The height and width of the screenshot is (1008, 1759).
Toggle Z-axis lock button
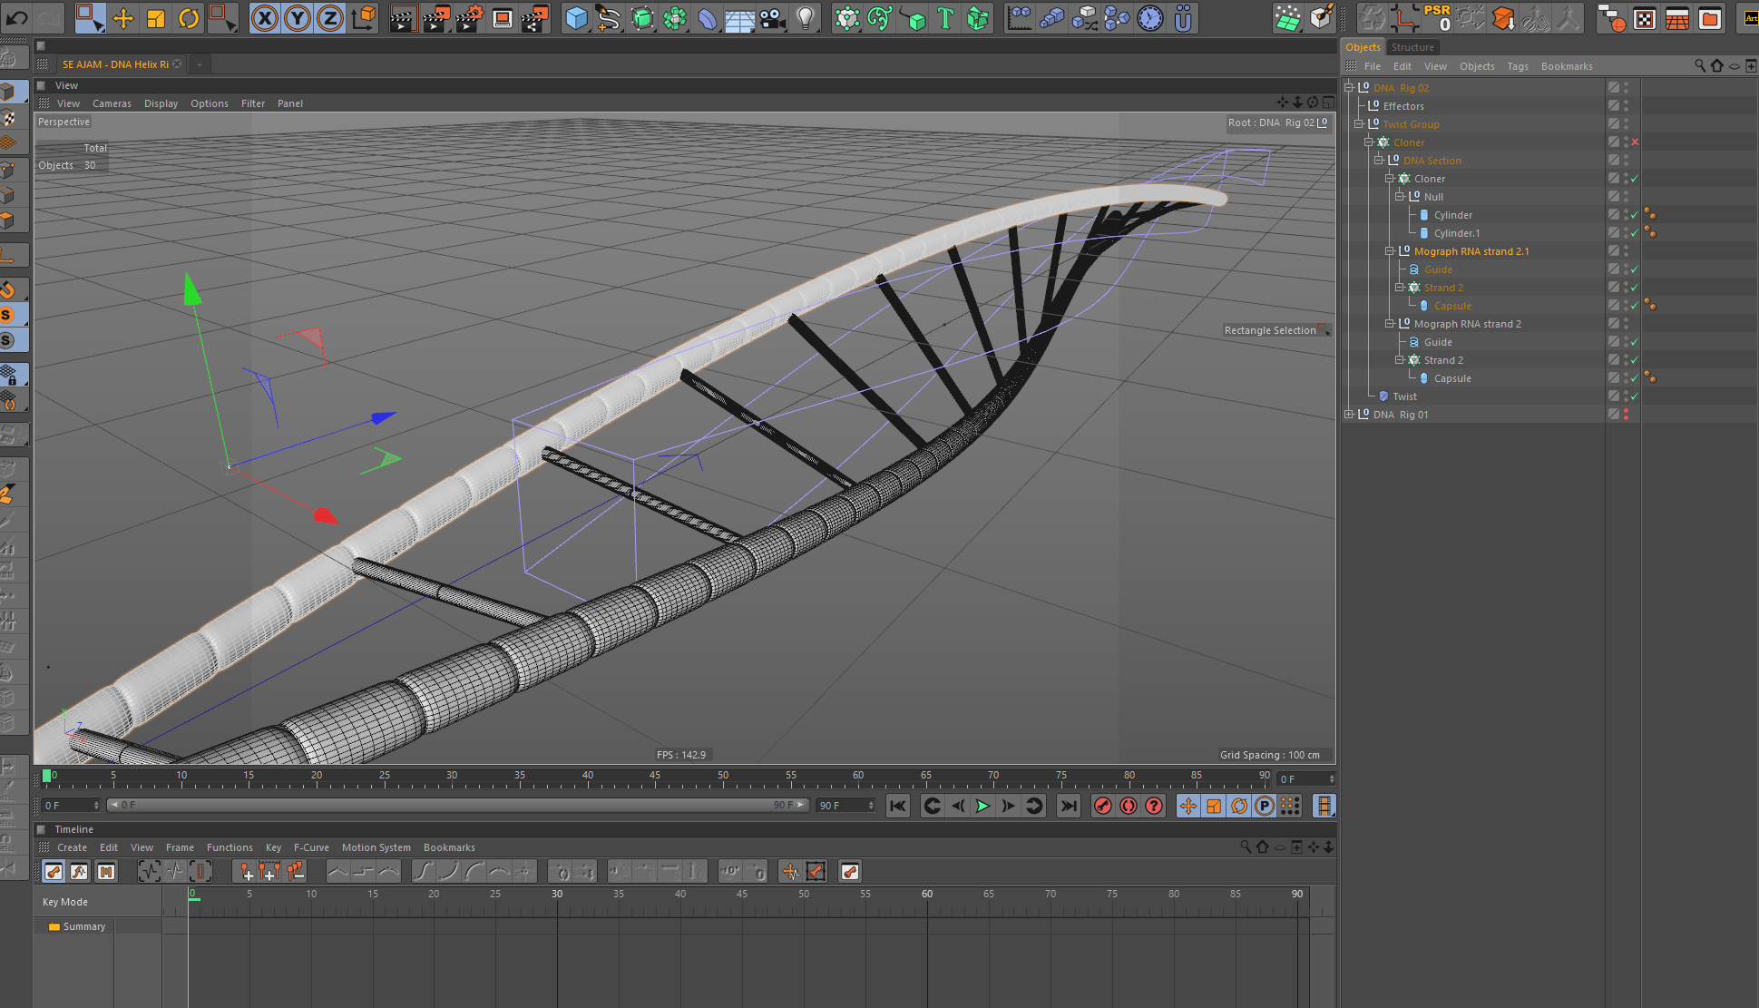pyautogui.click(x=330, y=18)
